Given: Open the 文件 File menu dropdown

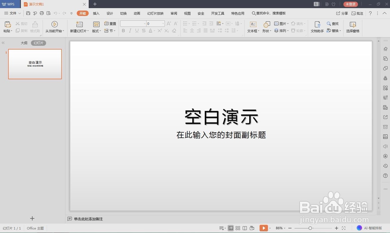Looking at the screenshot, I should [13, 13].
